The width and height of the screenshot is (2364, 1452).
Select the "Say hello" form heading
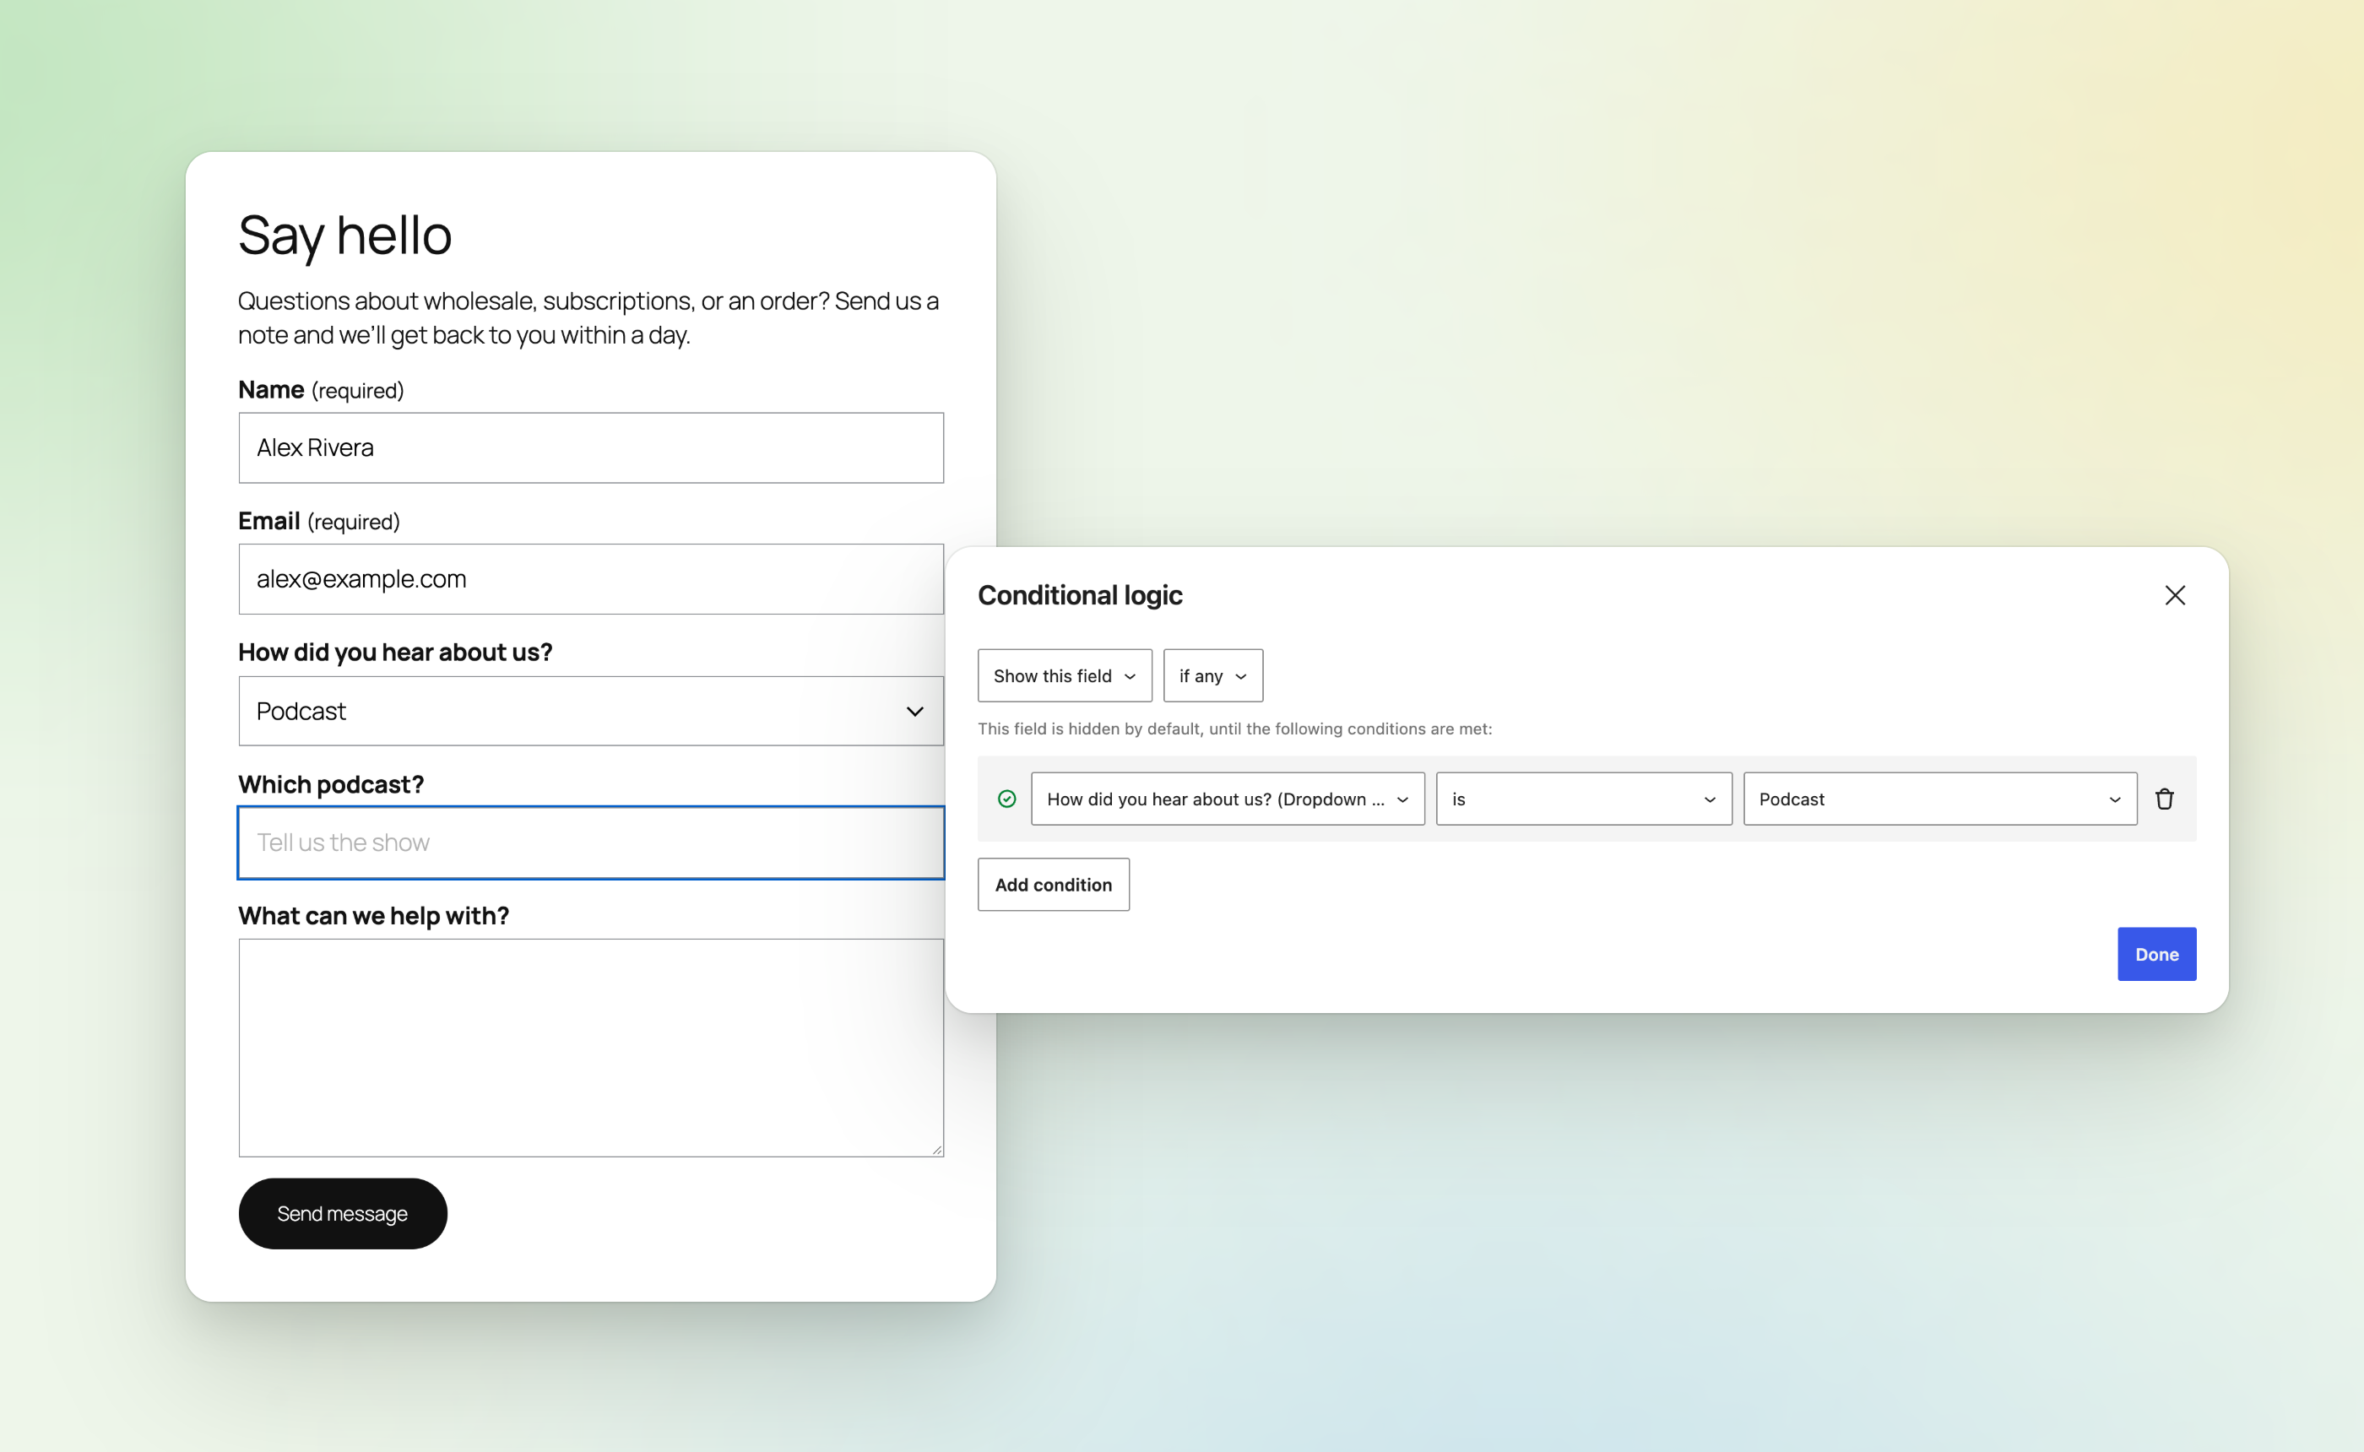coord(344,236)
